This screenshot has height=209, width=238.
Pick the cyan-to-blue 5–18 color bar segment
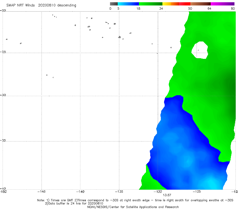[x=128, y=4]
